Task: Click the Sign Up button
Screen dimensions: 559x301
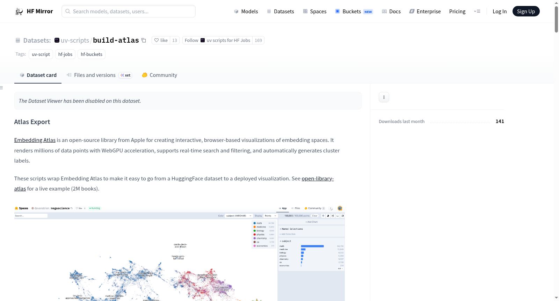Action: click(526, 12)
